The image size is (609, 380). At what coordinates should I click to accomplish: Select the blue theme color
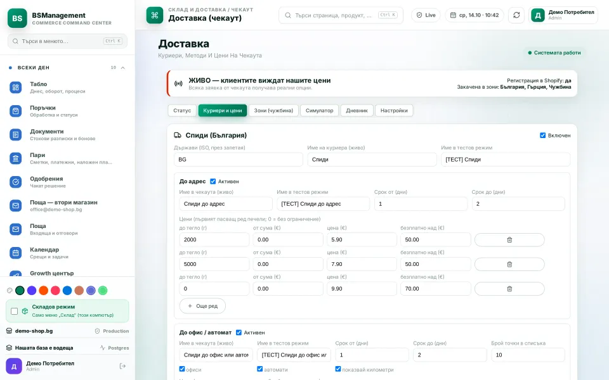coord(67,291)
